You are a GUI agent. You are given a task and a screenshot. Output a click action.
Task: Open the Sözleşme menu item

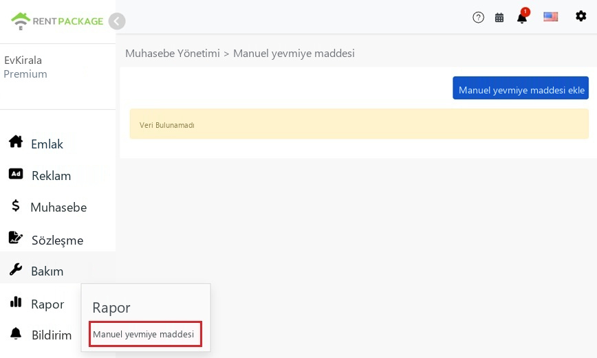[x=58, y=240]
